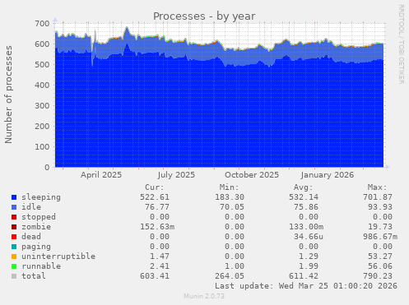
Task: Click sleeping average value 532.14
Action: click(304, 197)
